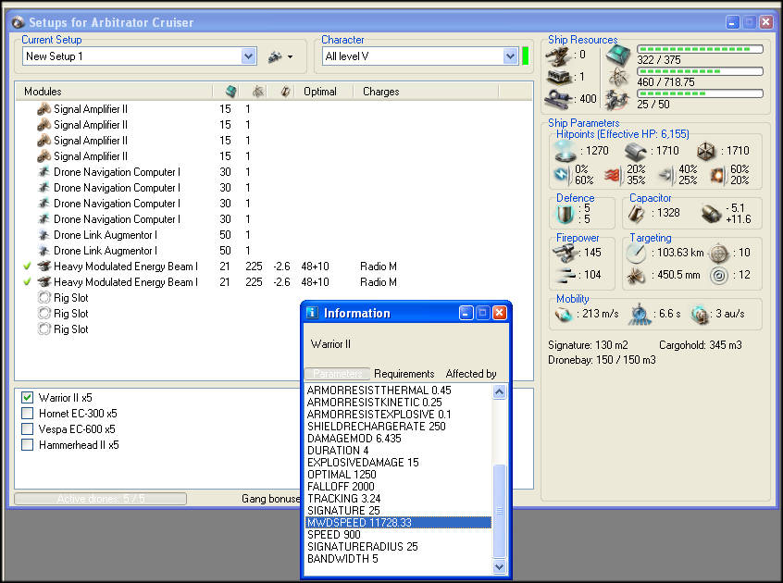Uncheck the Warrior II x5 drones

[28, 398]
